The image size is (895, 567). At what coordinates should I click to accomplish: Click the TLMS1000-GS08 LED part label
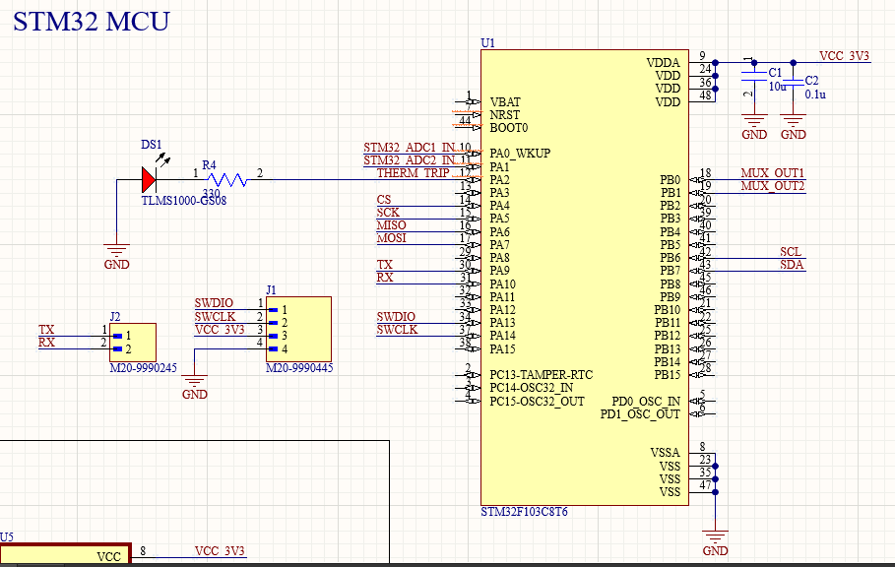click(x=184, y=201)
